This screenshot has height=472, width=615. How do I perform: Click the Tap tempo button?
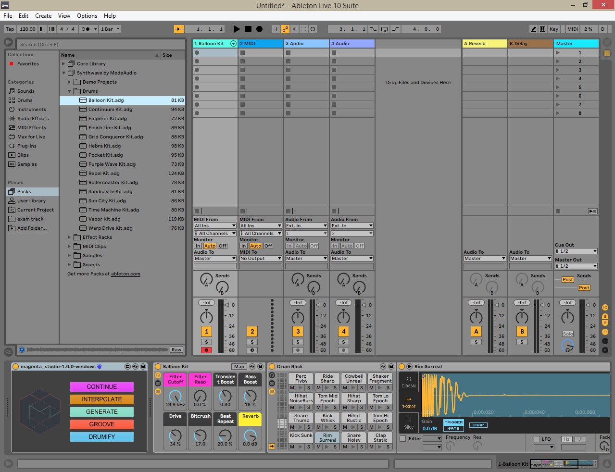click(10, 29)
